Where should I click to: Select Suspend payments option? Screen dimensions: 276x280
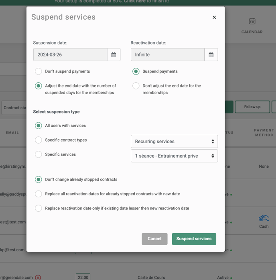click(136, 71)
